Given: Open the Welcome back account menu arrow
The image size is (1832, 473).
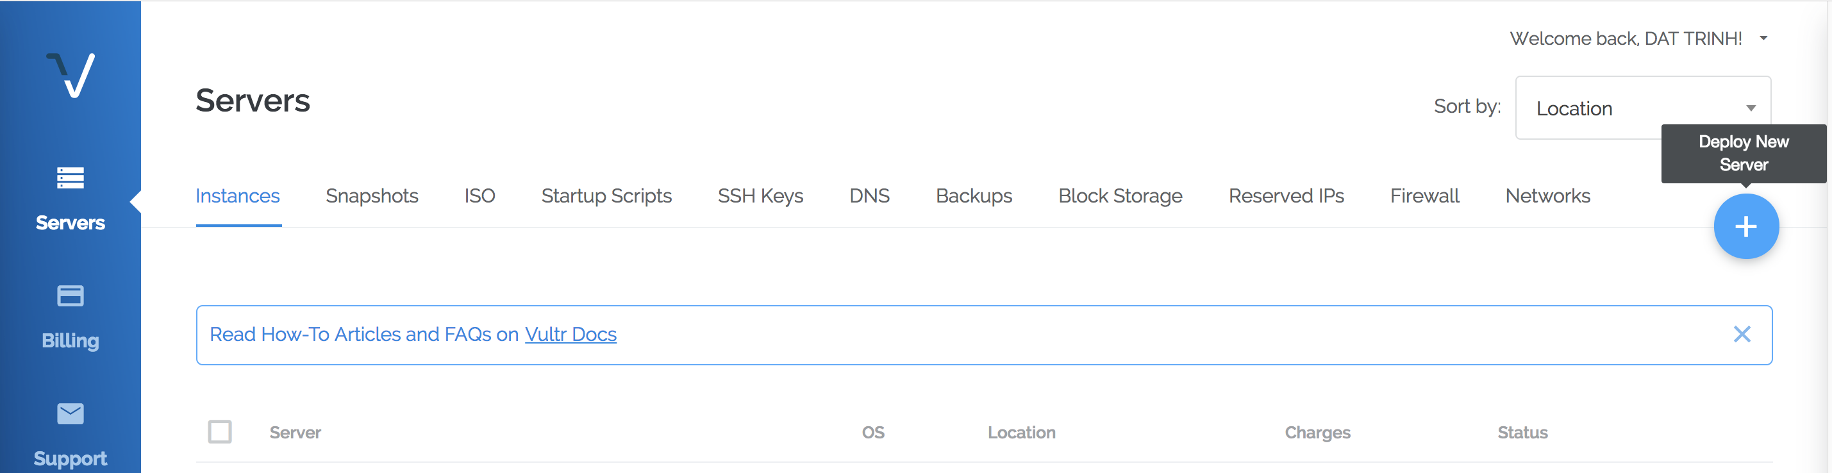Looking at the screenshot, I should (x=1763, y=38).
